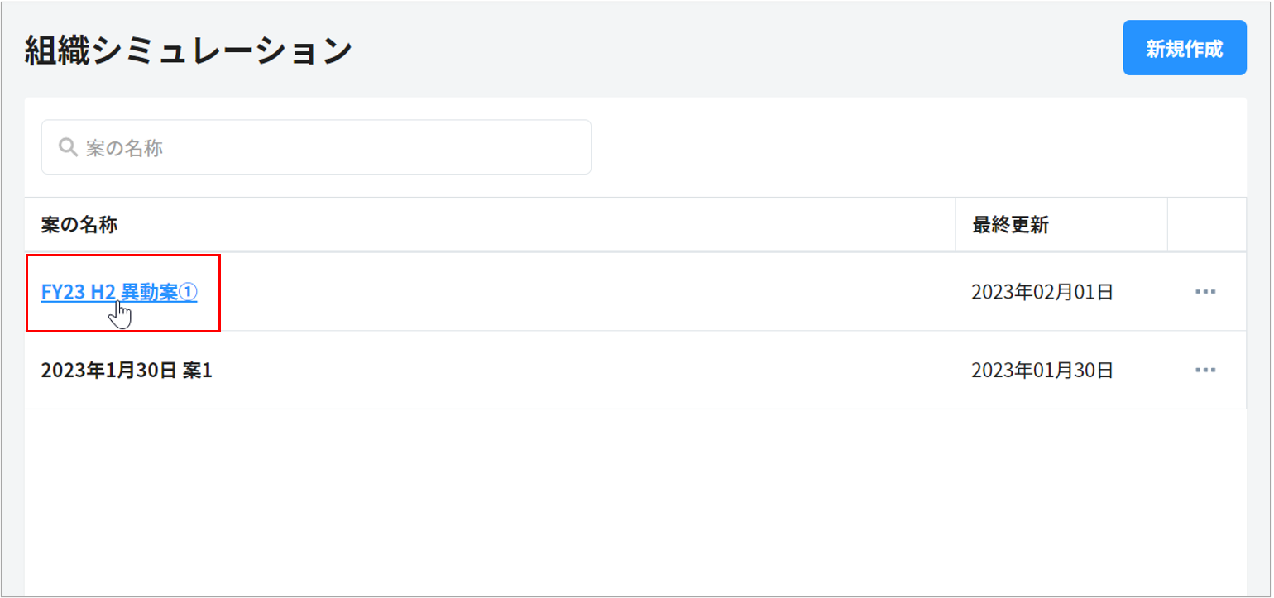Viewport: 1274px width, 598px height.
Task: Open the ellipsis menu for FY23 H2 異動案①
Action: click(x=1205, y=292)
